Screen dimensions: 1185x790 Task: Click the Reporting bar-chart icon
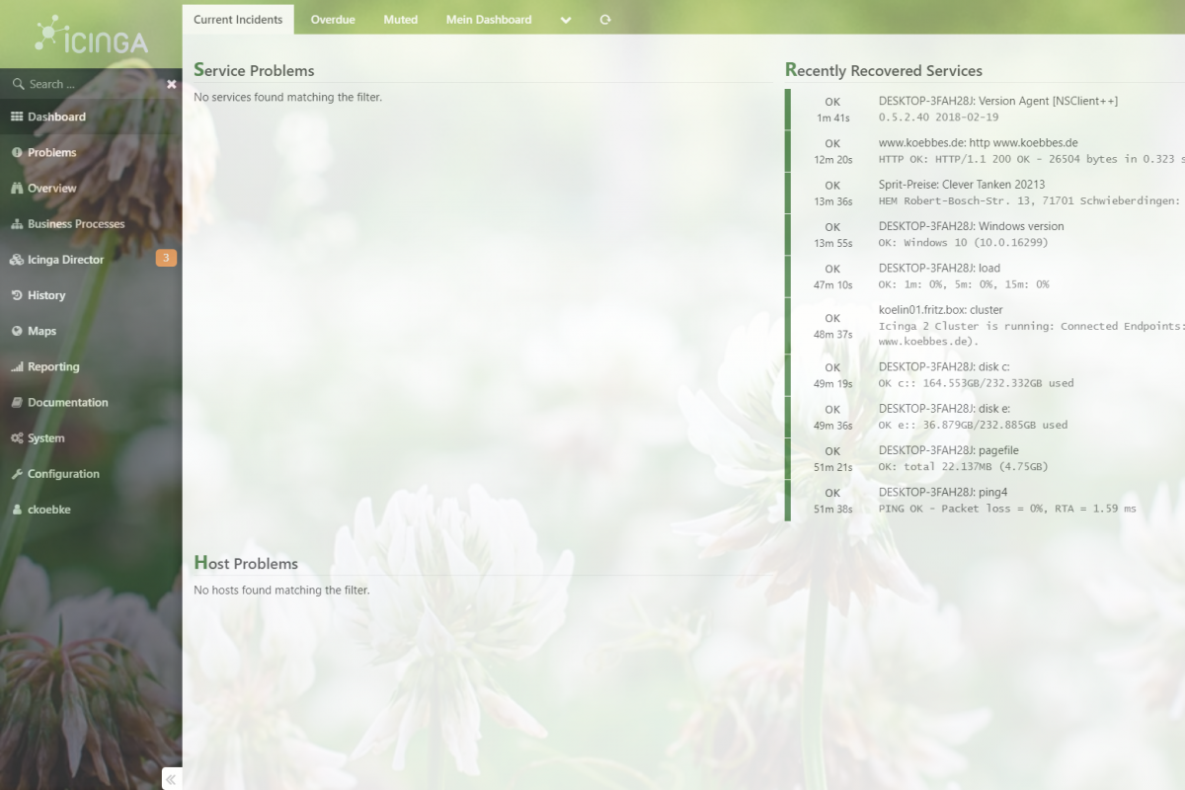pyautogui.click(x=17, y=366)
